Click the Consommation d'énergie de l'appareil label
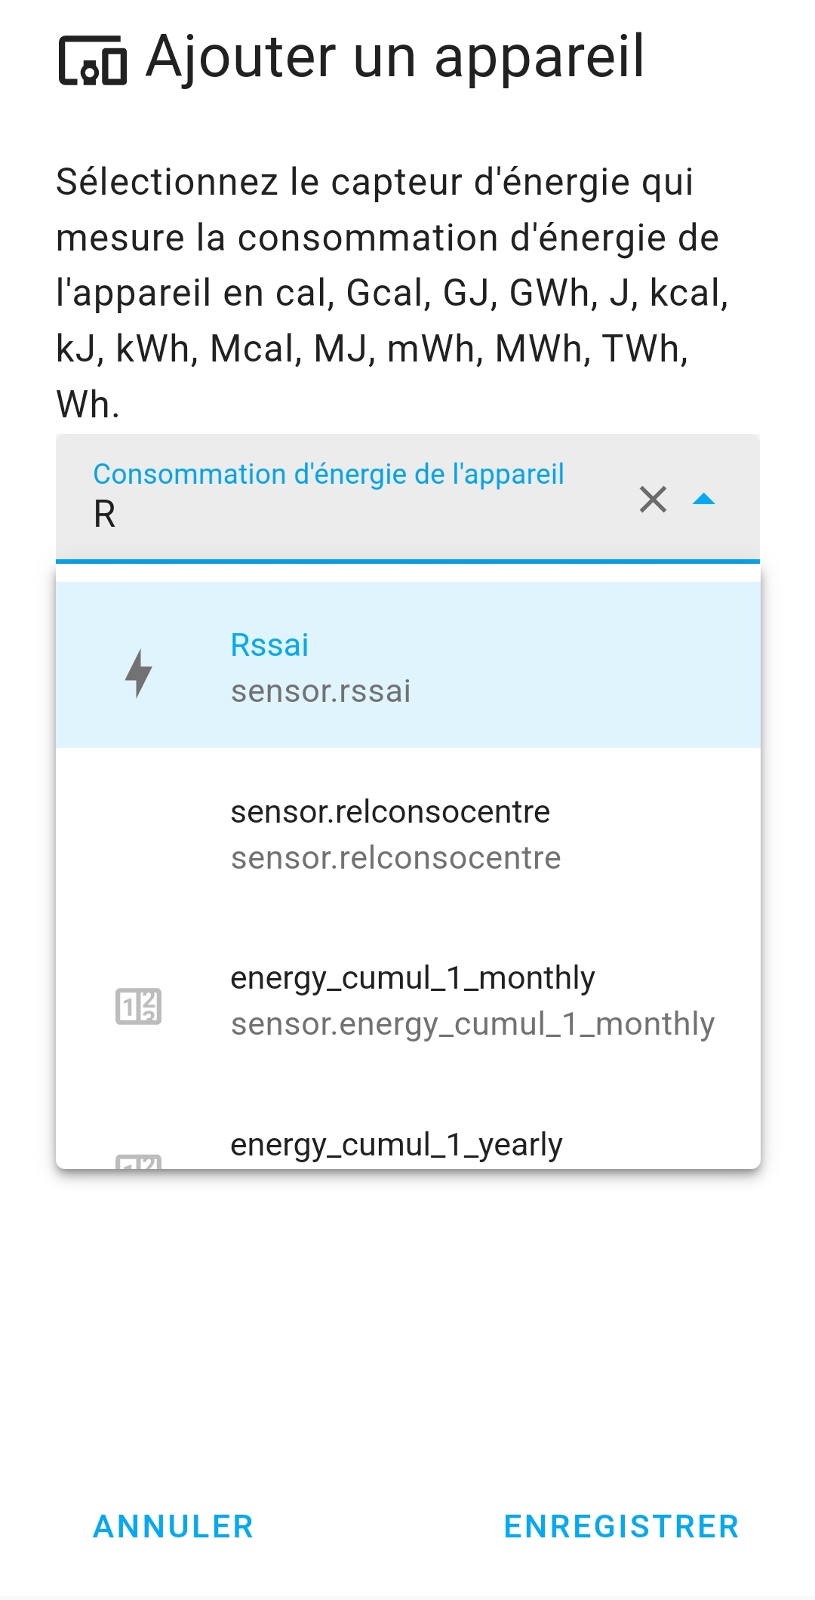815x1600 pixels. tap(328, 474)
